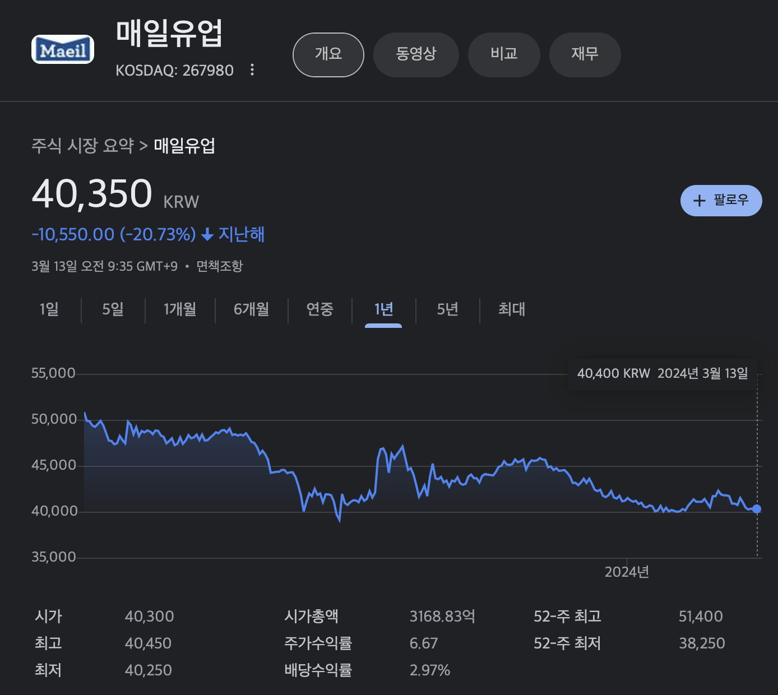
Task: Click the 40,400 KRW chart tooltip
Action: click(x=663, y=374)
